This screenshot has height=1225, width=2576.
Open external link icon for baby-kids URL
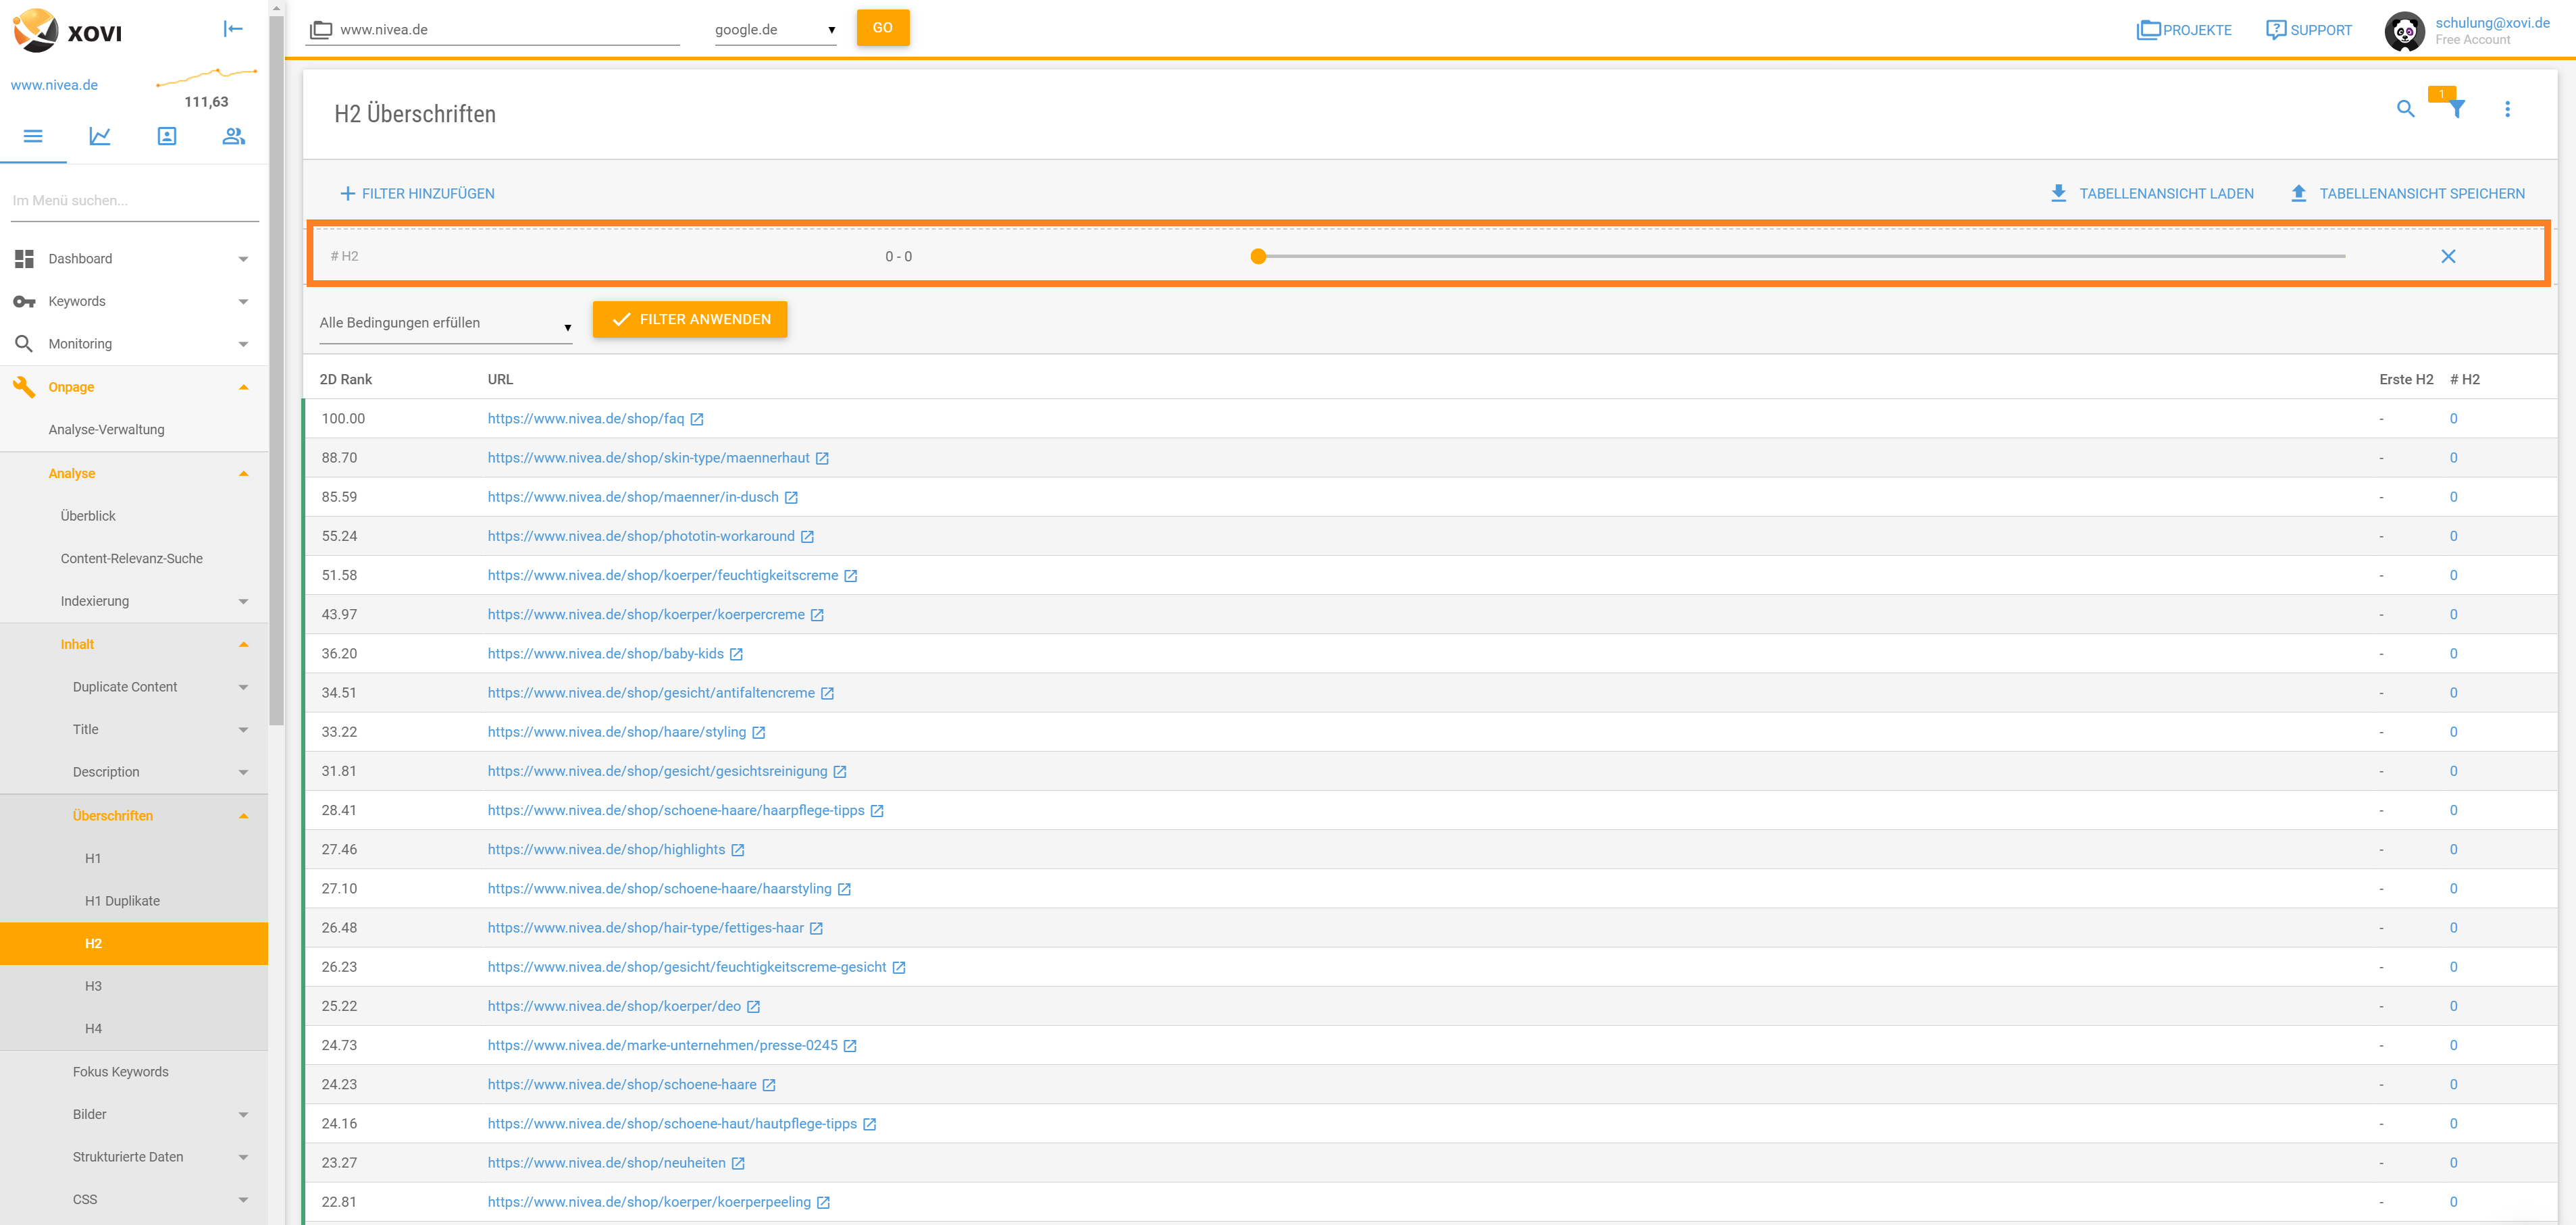point(736,654)
